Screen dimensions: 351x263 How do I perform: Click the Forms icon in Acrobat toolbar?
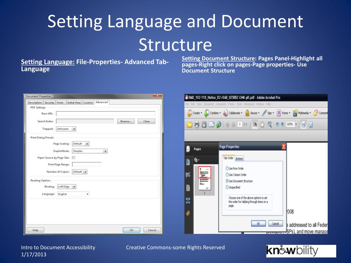point(279,113)
